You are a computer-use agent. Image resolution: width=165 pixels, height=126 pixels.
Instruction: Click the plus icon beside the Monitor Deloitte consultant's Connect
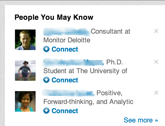[46, 49]
